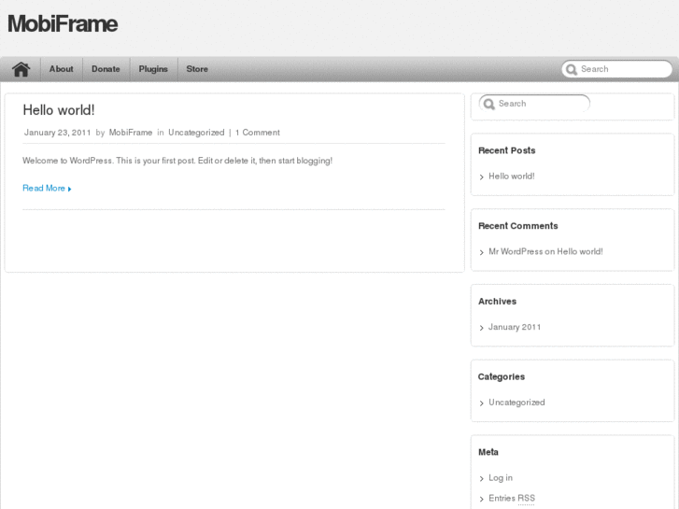Image resolution: width=679 pixels, height=509 pixels.
Task: Click the chevron beside Uncategorized category
Action: click(482, 403)
